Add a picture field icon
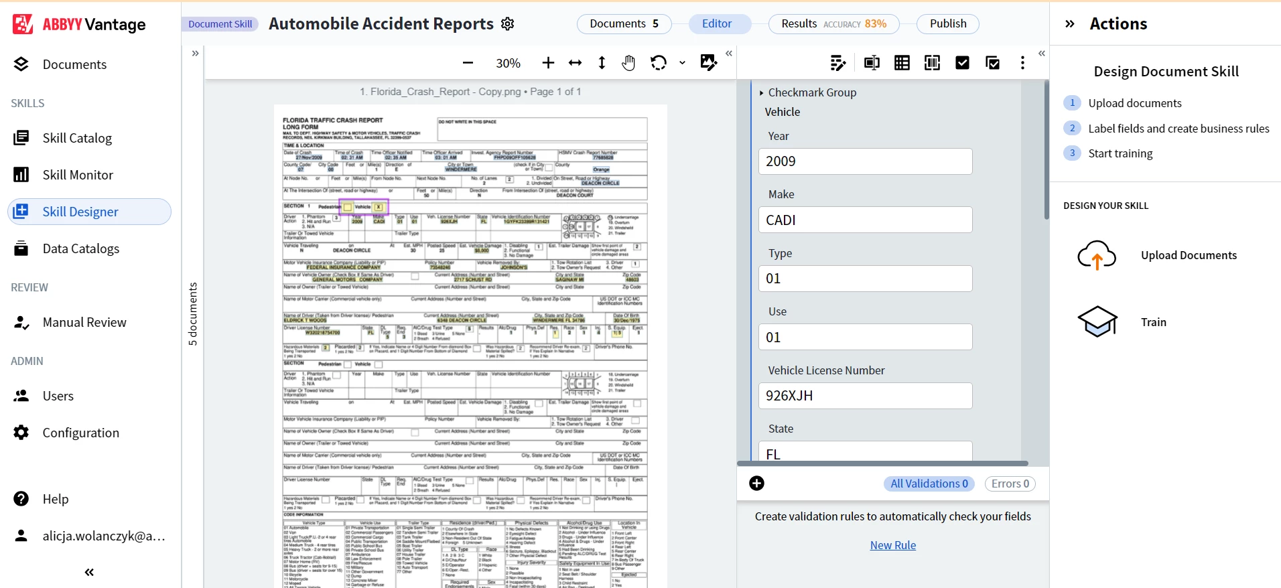Viewport: 1281px width, 588px height. tap(872, 63)
